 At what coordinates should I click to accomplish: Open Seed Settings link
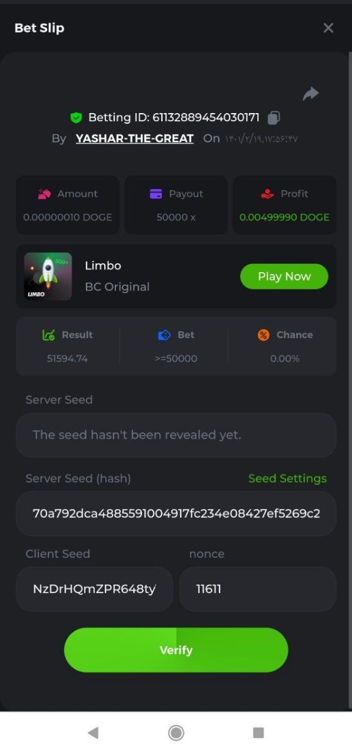tap(287, 479)
